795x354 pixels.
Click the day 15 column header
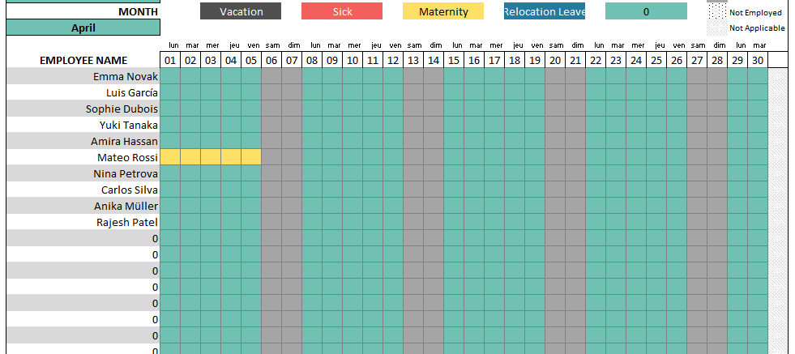pyautogui.click(x=454, y=60)
